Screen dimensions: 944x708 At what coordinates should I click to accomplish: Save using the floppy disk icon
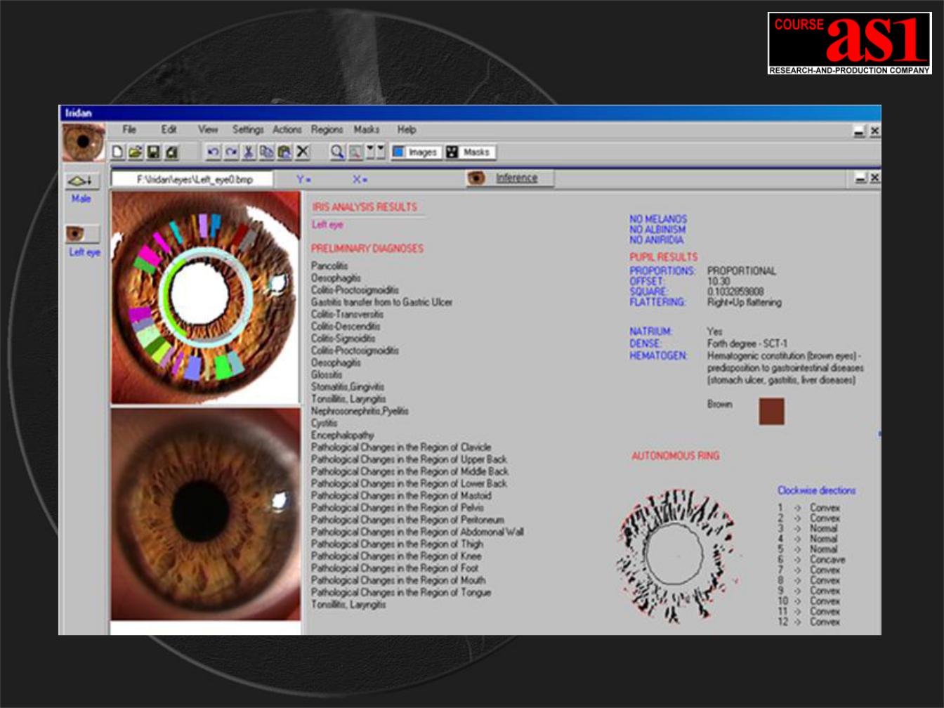pyautogui.click(x=153, y=152)
